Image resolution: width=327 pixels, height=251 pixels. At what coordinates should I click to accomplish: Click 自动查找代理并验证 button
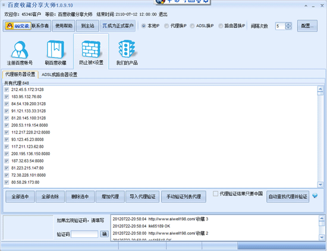(288, 196)
